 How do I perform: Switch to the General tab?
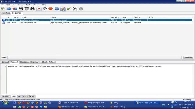5,62
